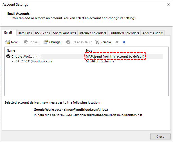Click the Repair tools icon
173x142 pixels.
click(25, 42)
